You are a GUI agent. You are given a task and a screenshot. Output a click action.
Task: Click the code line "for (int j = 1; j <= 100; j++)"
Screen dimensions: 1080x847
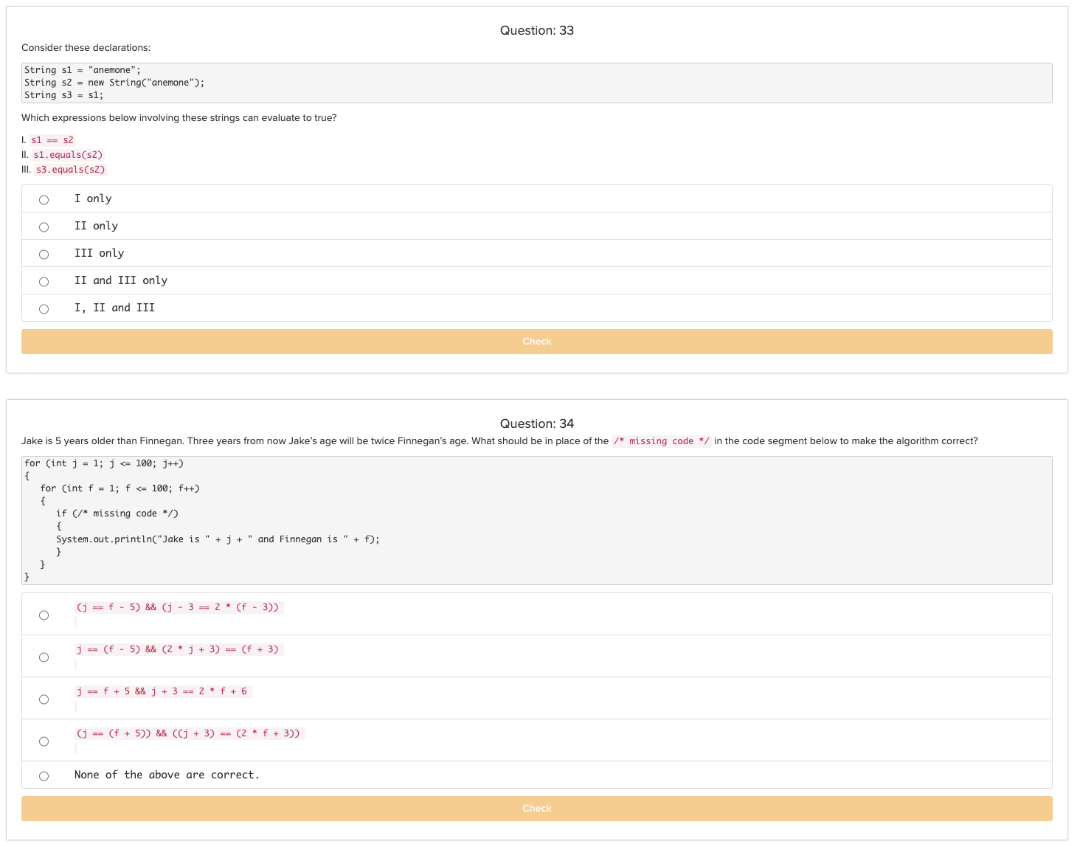click(x=104, y=463)
